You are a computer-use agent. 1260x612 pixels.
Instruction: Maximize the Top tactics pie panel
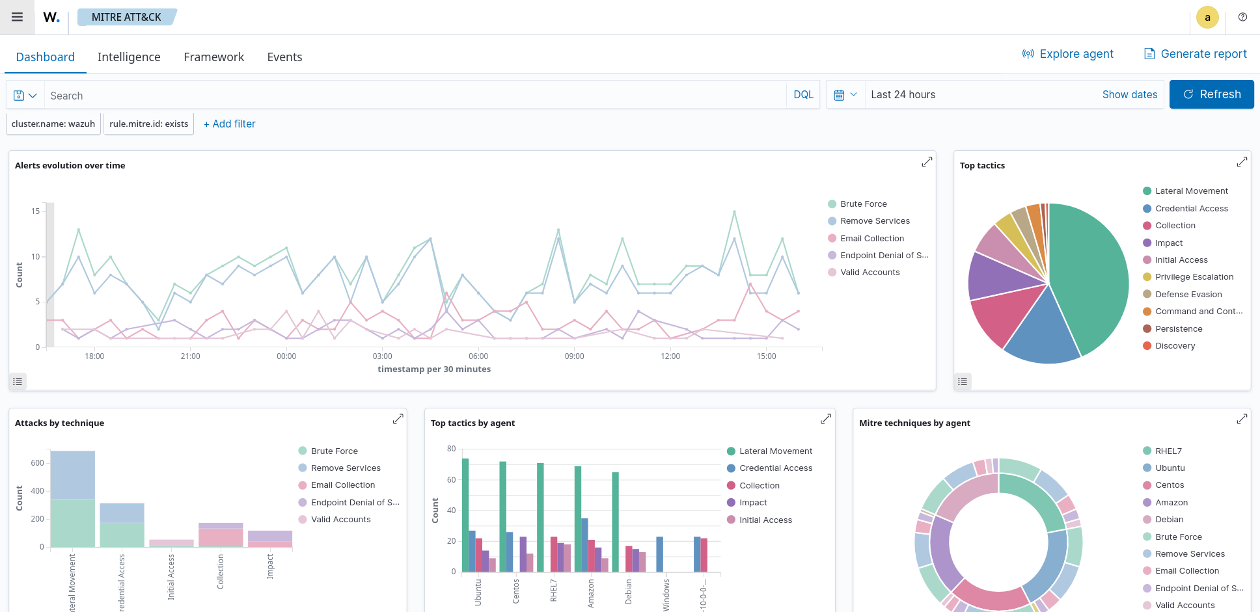coord(1242,162)
